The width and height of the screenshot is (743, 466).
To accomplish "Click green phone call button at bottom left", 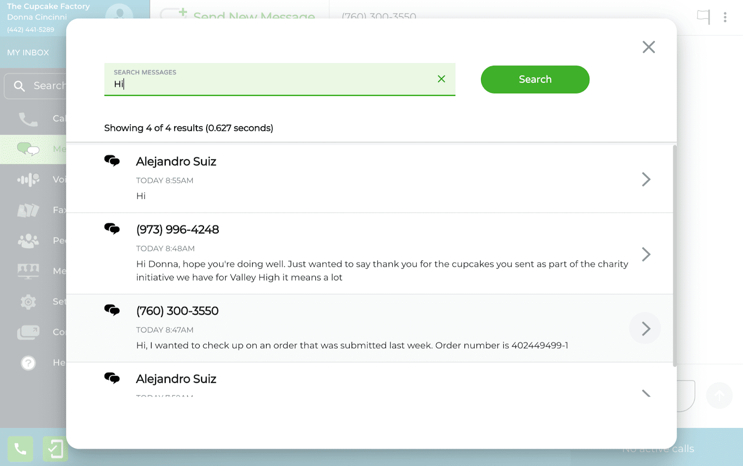I will (x=20, y=449).
